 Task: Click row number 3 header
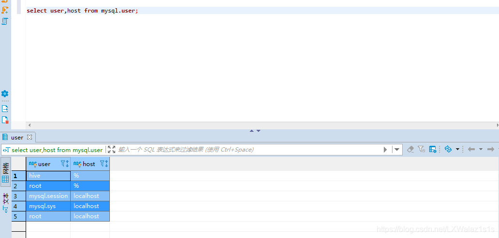click(18, 196)
